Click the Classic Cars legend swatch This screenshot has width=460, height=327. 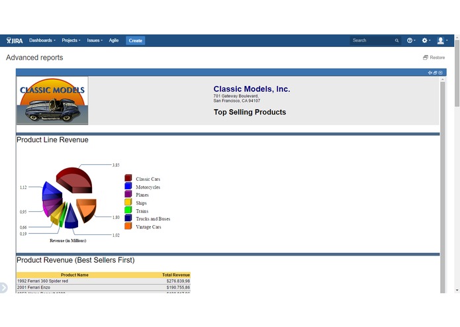(128, 178)
